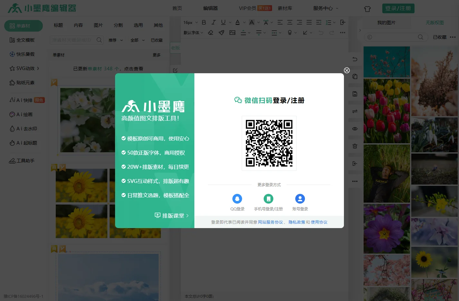Open 快乐暑假 in left sidebar
Image resolution: width=459 pixels, height=301 pixels.
pos(22,54)
